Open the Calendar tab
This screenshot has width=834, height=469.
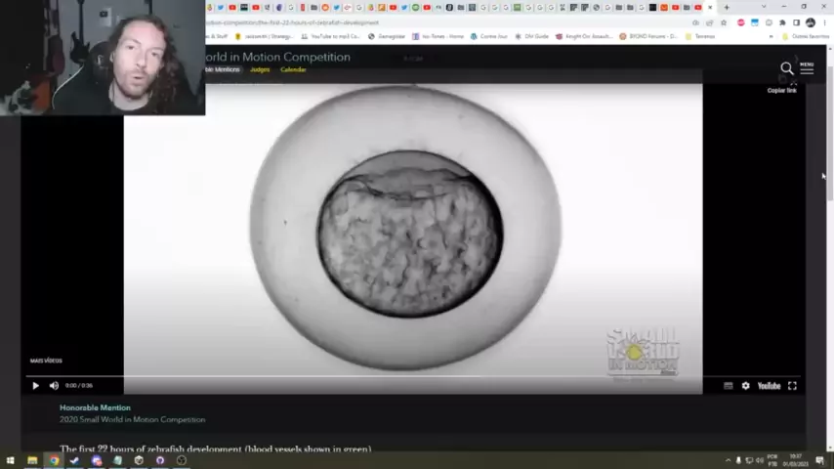coord(293,70)
